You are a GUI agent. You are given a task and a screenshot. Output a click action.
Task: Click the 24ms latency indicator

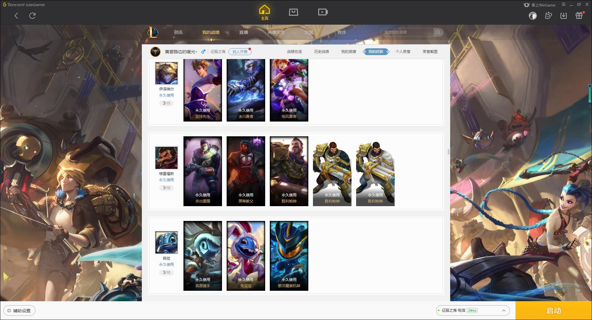pyautogui.click(x=472, y=310)
